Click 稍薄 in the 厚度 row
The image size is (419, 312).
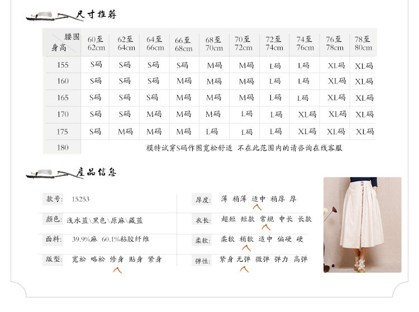pos(239,199)
